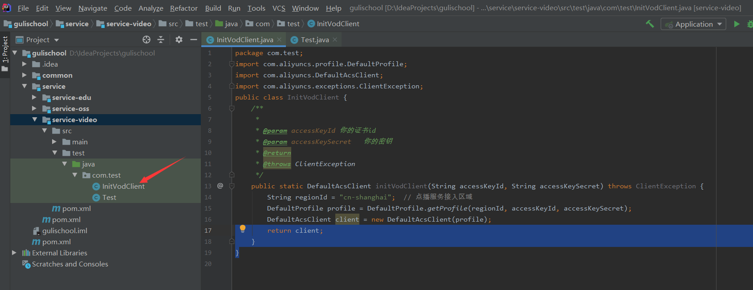Click the locate/scroll-from-source target icon

(147, 40)
